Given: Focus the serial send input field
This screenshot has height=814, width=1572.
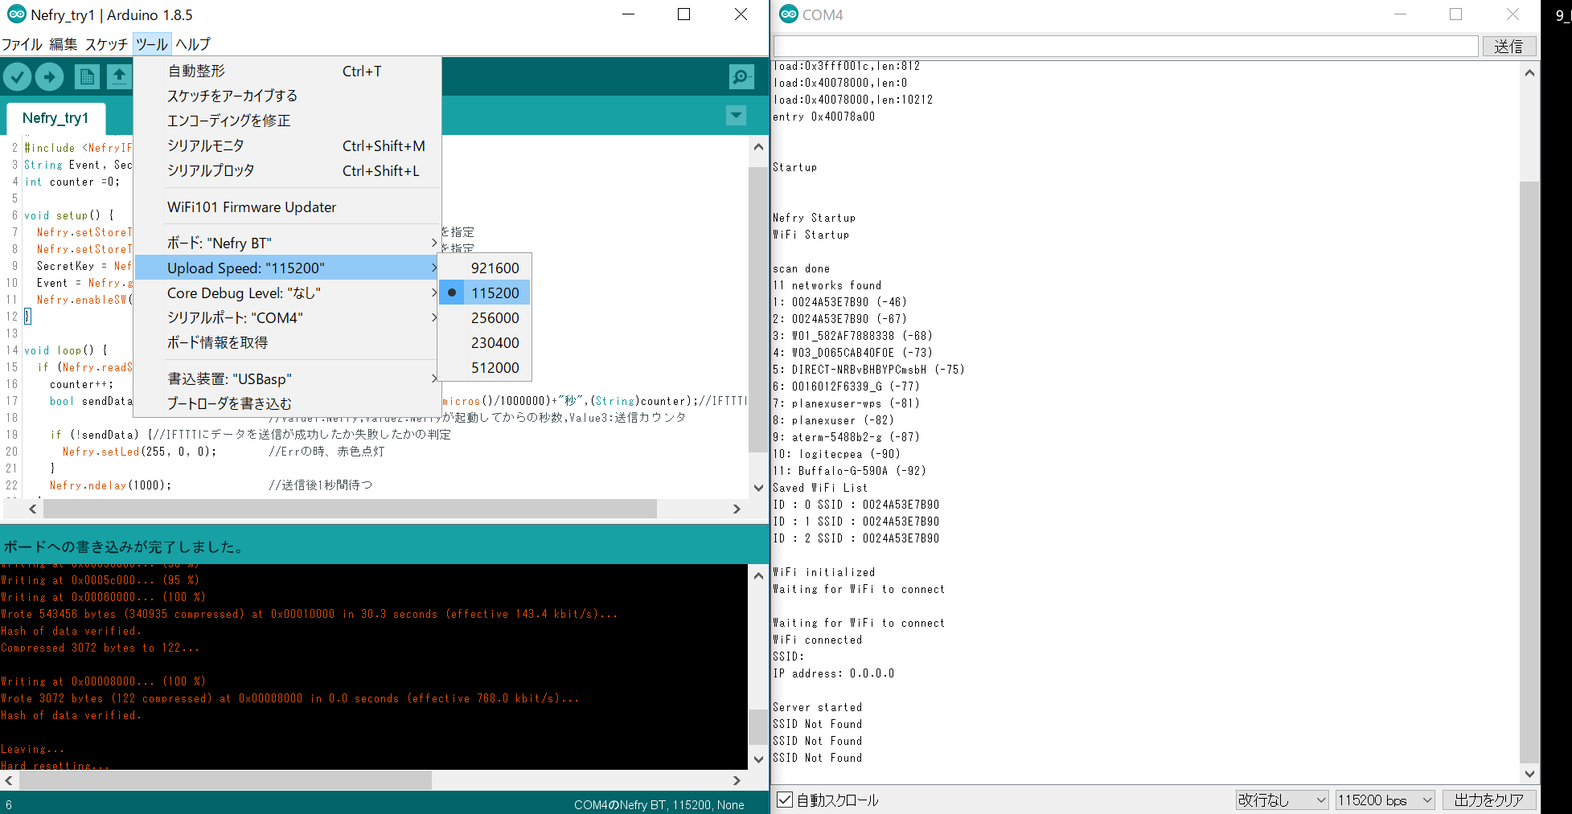Looking at the screenshot, I should click(x=1126, y=46).
